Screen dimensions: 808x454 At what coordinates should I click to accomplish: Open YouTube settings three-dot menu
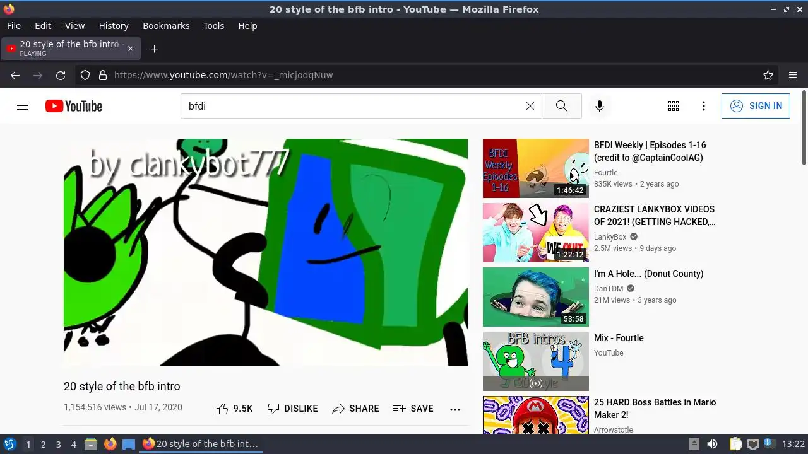tap(704, 106)
